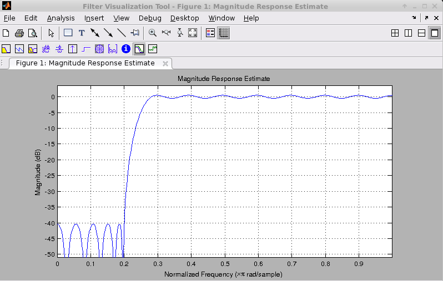Screen dimensions: 443x281
Task: Switch to the Step Response plot
Action: [86, 49]
